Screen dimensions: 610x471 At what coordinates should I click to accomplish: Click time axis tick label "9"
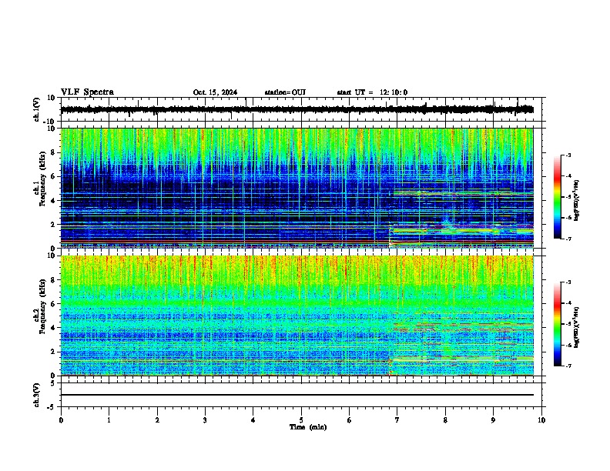(x=493, y=419)
